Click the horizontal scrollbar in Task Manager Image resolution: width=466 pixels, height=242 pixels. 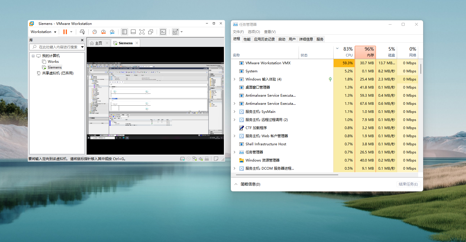point(287,175)
